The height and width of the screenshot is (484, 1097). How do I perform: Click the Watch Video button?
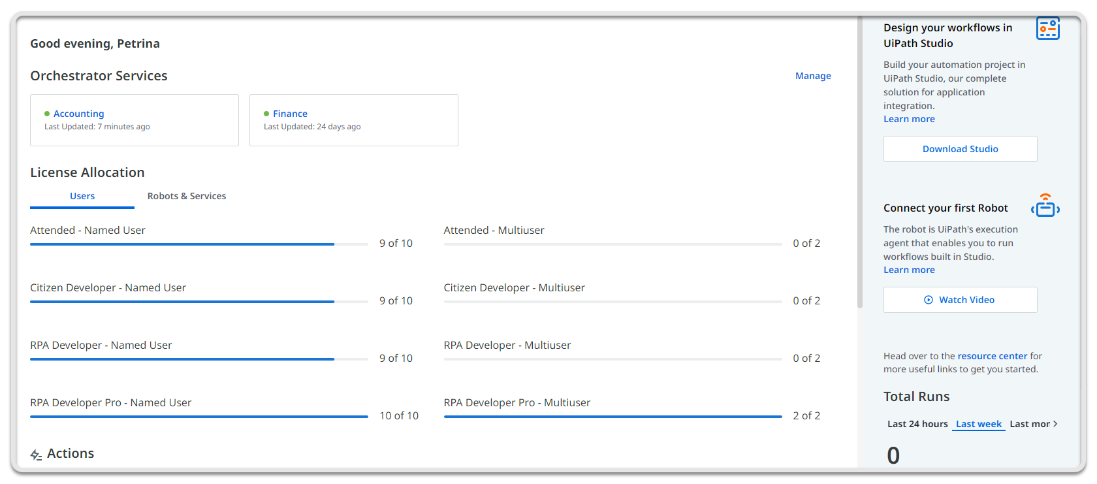point(960,300)
